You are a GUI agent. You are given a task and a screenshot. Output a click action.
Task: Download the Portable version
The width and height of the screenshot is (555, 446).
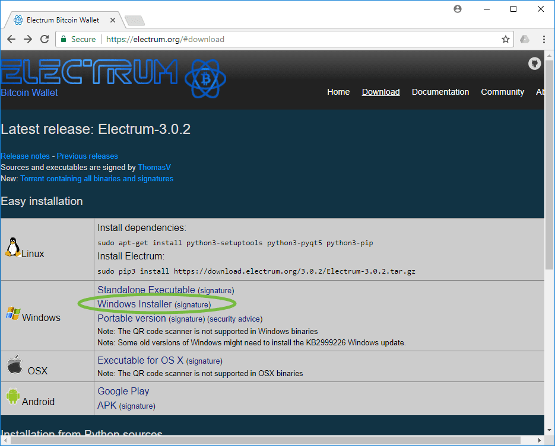tap(132, 318)
